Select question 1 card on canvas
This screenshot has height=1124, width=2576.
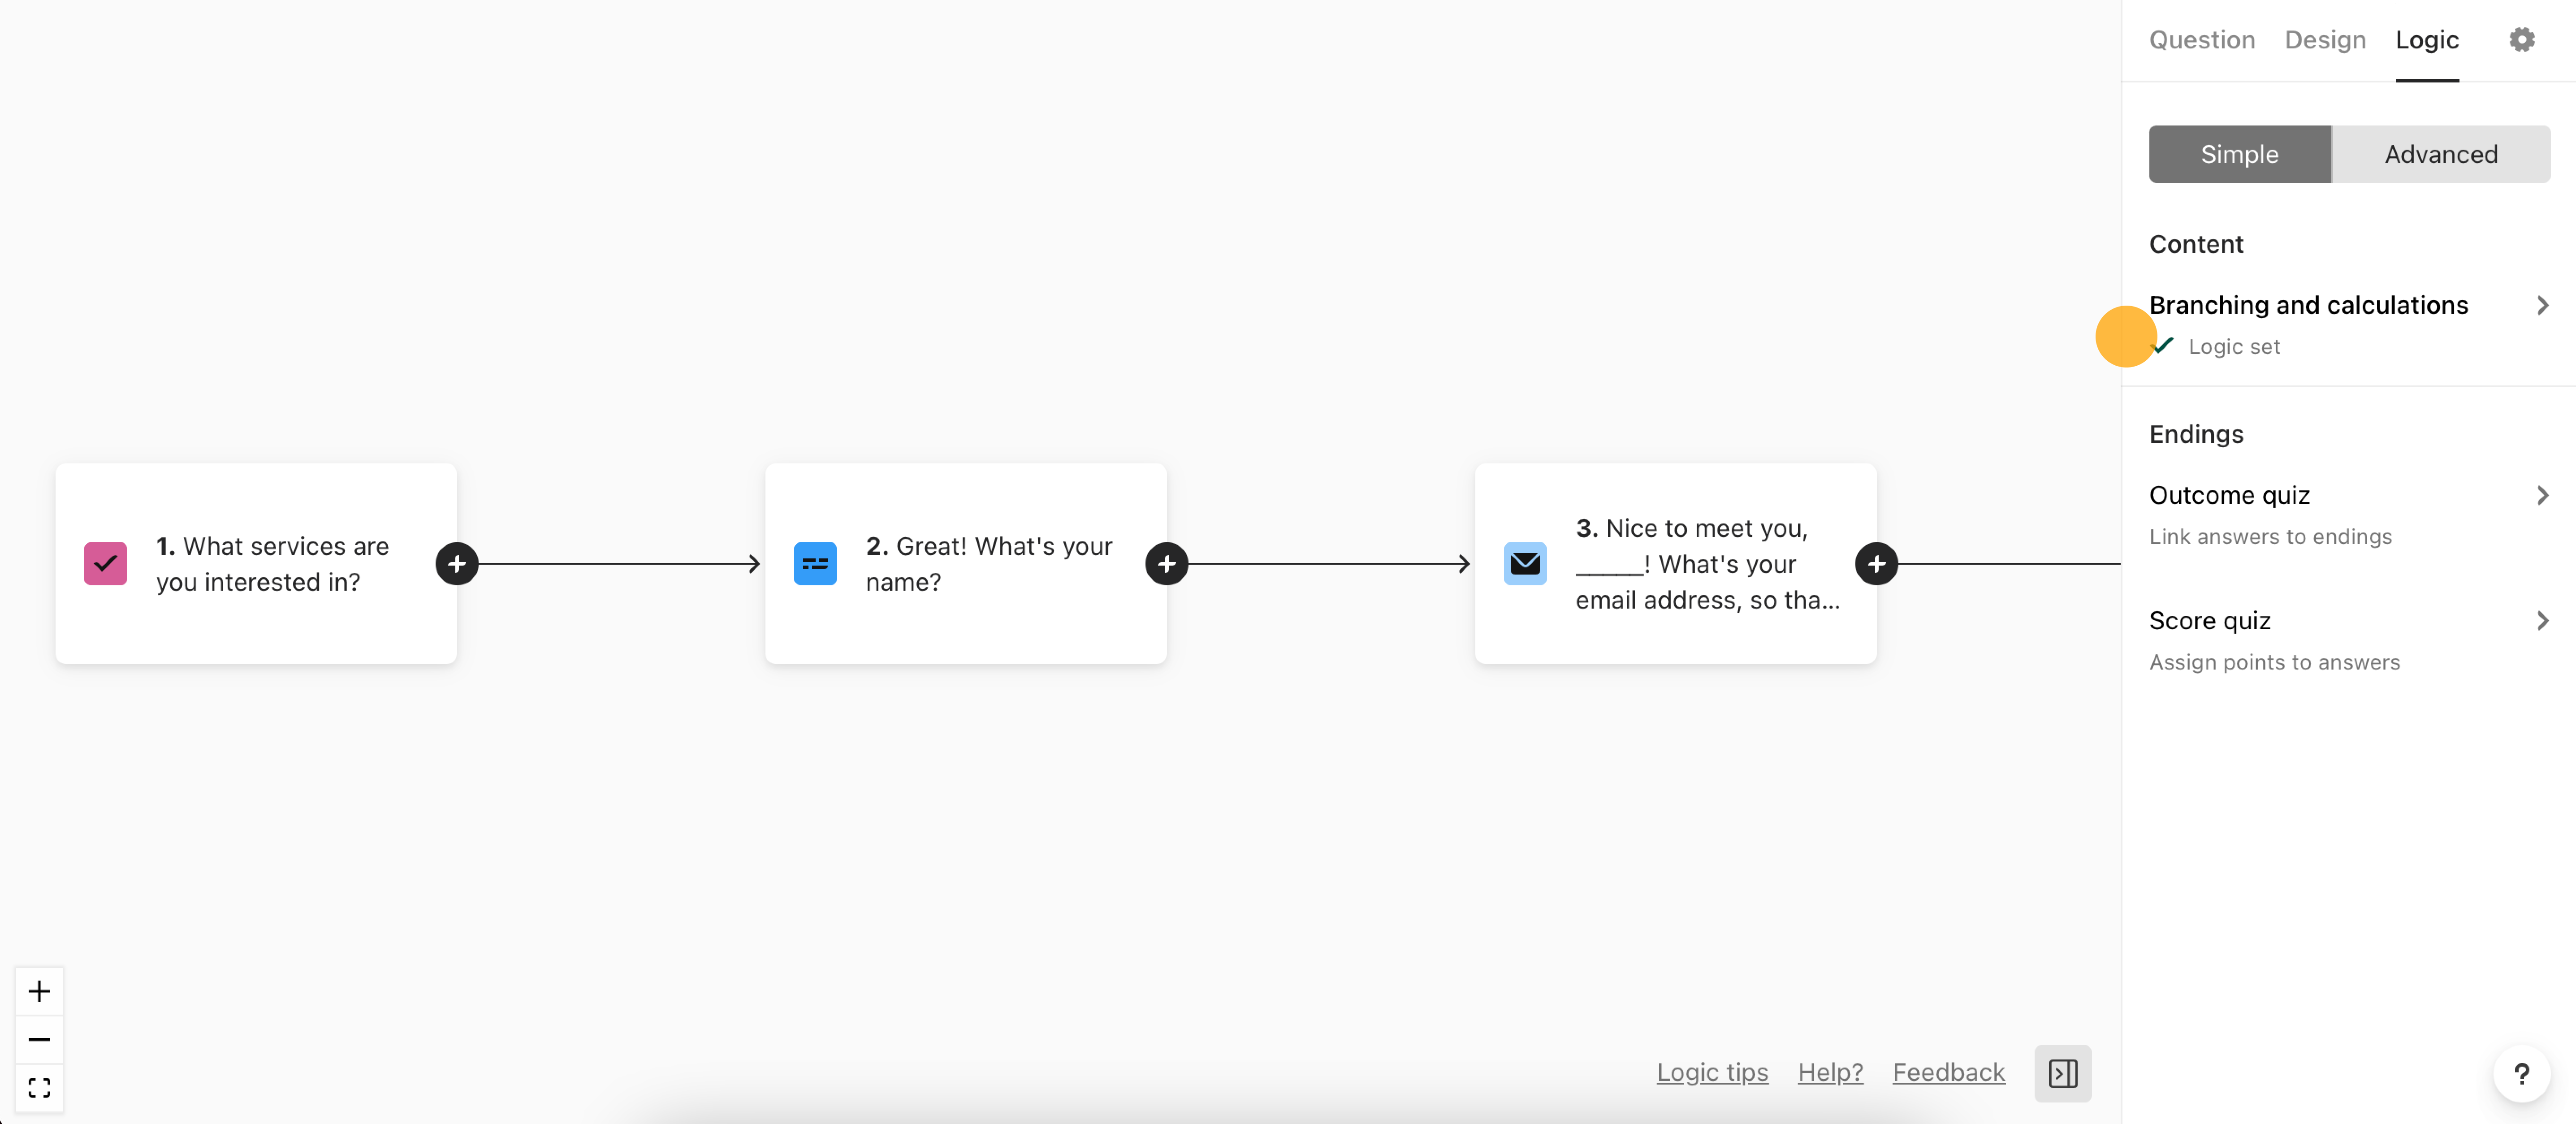coord(256,564)
